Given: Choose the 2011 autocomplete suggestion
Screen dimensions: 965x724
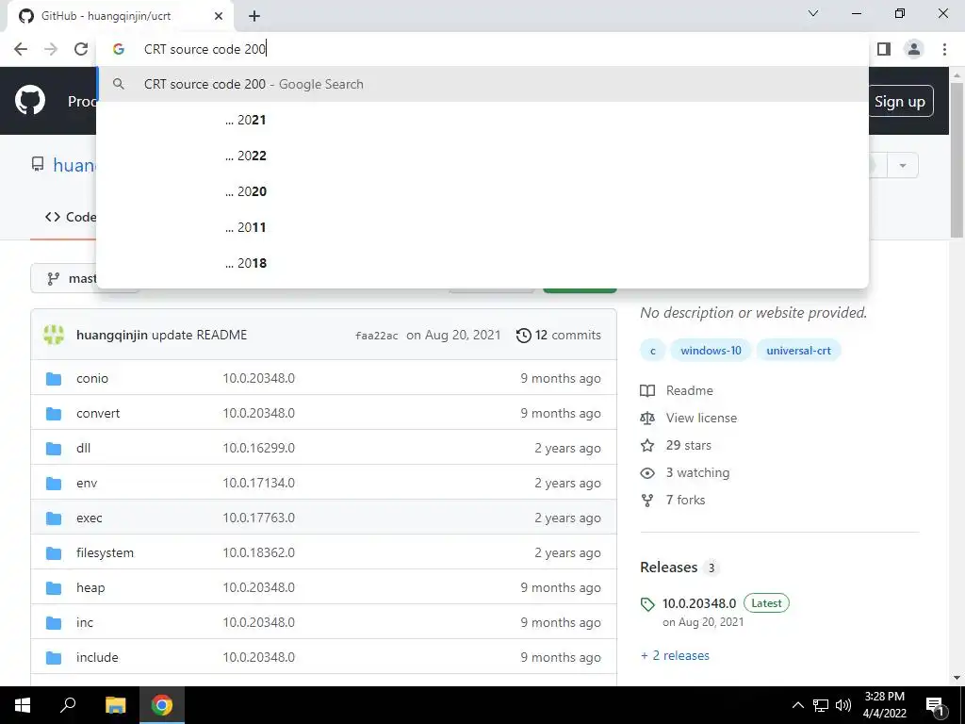Looking at the screenshot, I should coord(482,227).
